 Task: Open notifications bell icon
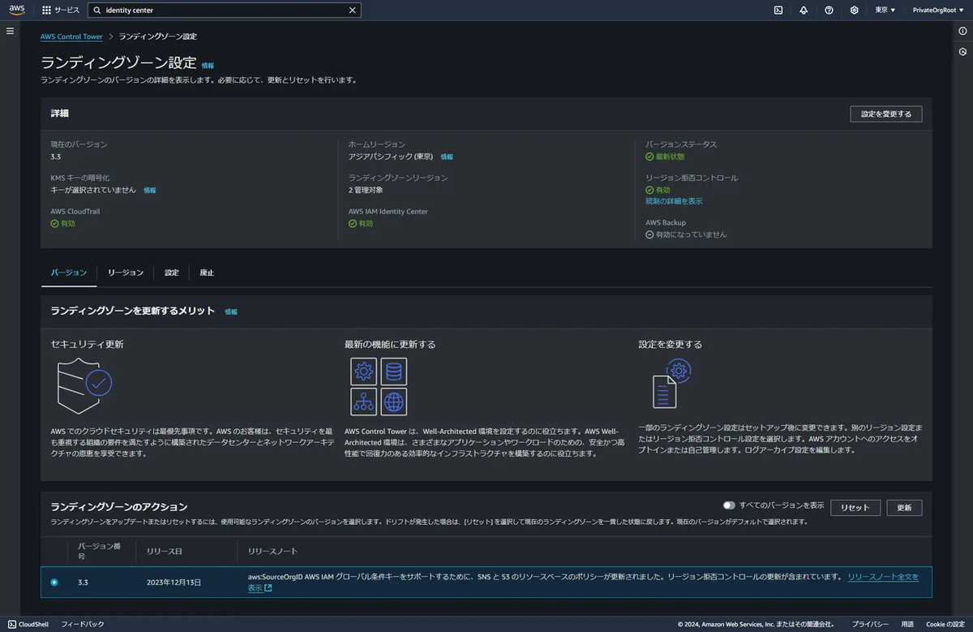click(803, 10)
